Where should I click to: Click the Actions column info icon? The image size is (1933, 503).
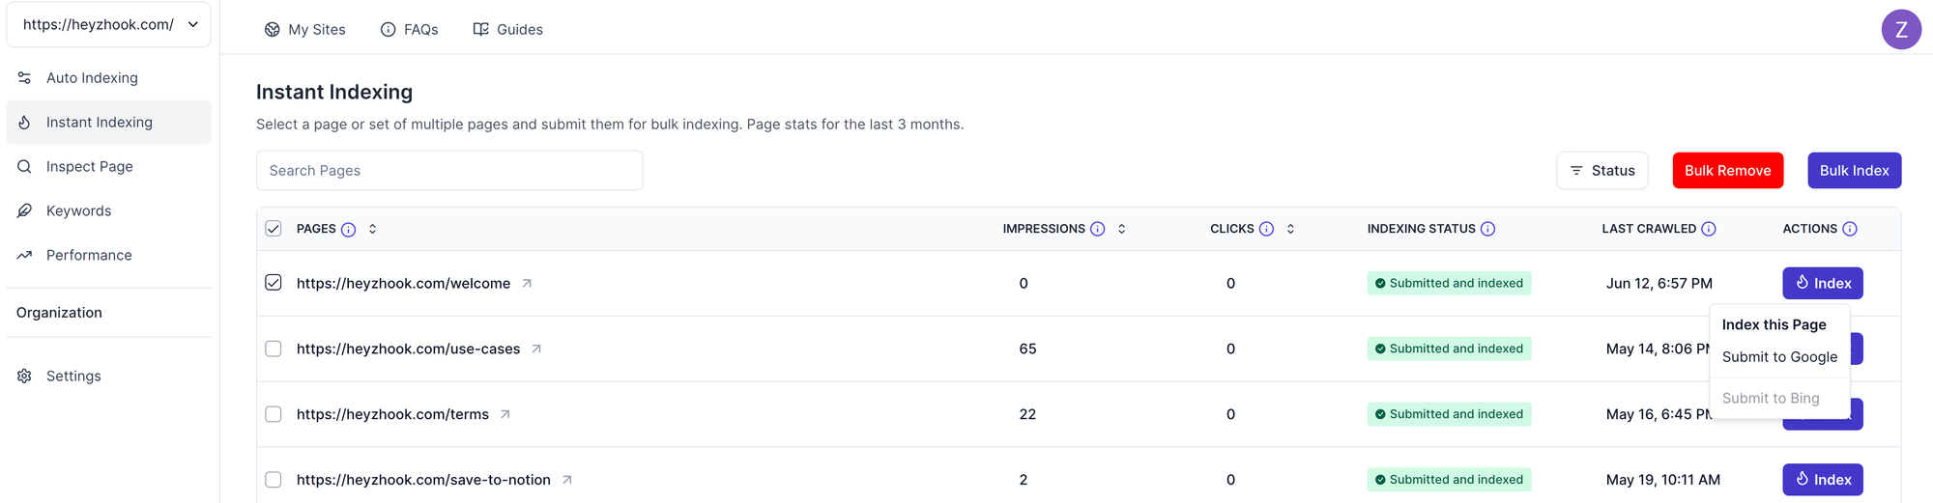pos(1849,230)
